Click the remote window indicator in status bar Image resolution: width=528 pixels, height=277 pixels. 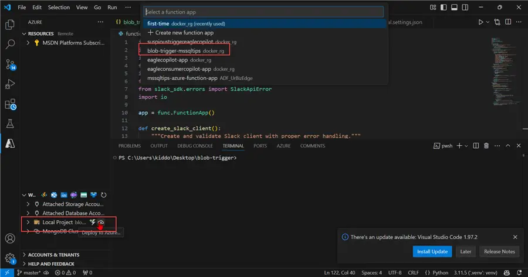pyautogui.click(x=6, y=273)
